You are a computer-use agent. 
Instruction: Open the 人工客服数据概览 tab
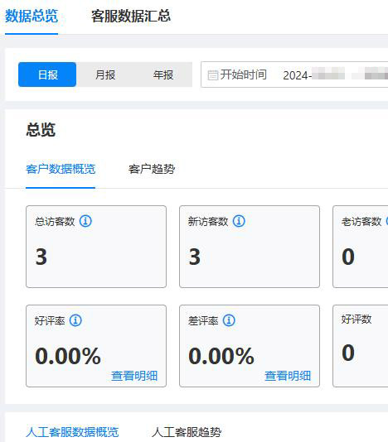point(72,432)
